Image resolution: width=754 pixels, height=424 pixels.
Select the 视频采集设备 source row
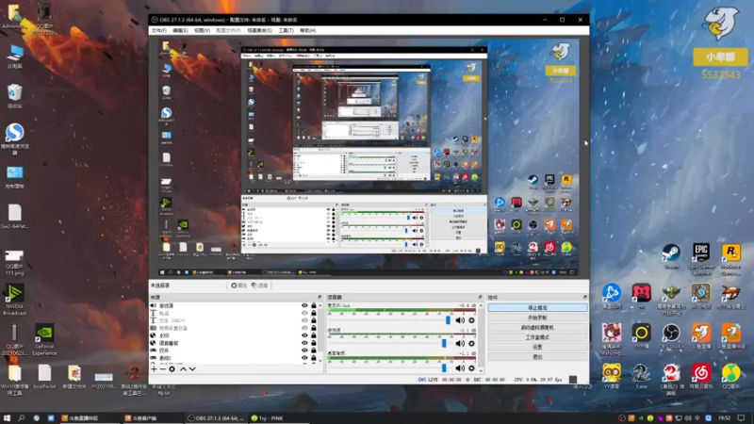point(233,328)
